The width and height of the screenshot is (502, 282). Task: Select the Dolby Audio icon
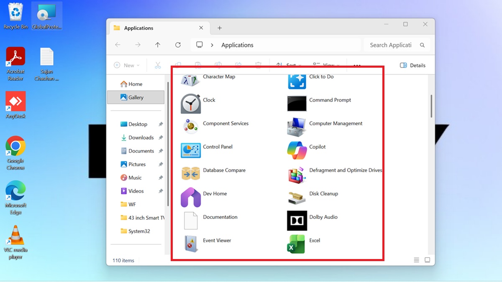[297, 221]
